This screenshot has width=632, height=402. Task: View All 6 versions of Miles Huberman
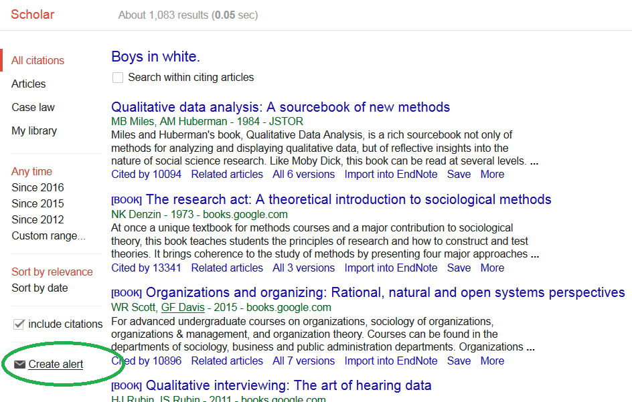tap(303, 174)
